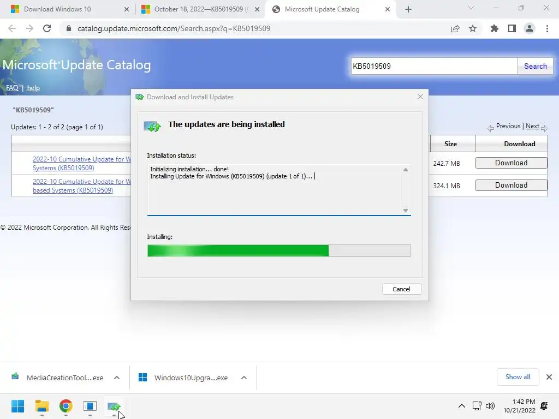Open the update installer taskbar icon
This screenshot has width=559, height=419.
[114, 406]
